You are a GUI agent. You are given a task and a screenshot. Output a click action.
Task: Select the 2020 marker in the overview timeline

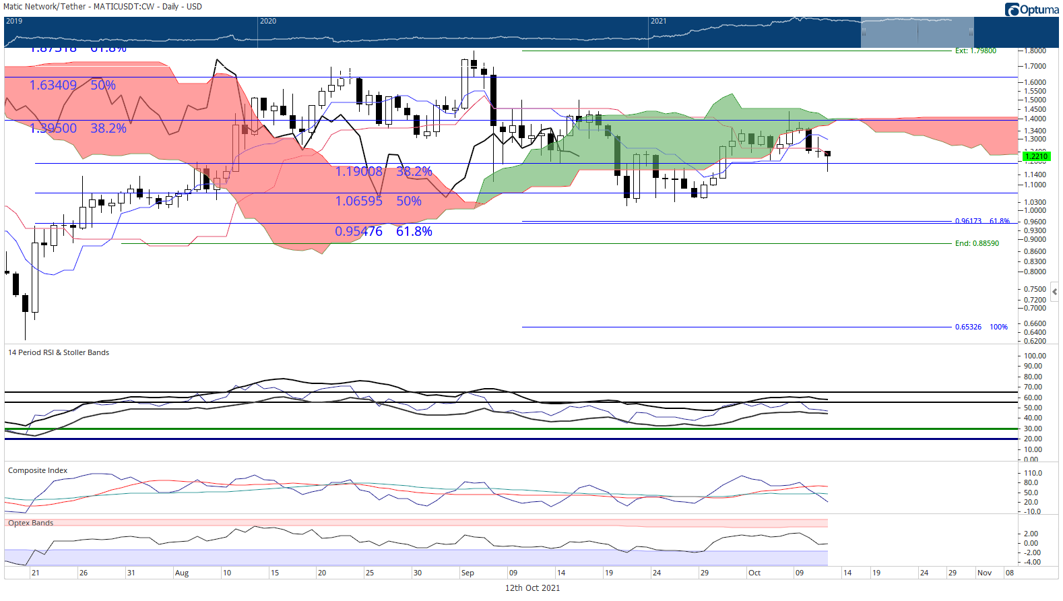point(268,21)
